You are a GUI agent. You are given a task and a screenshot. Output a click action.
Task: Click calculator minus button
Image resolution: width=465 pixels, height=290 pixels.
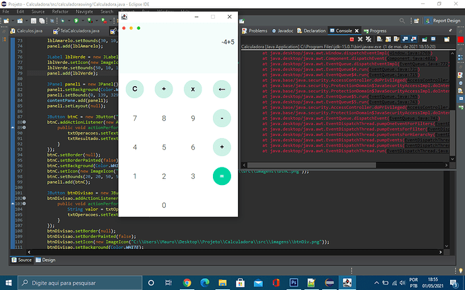[x=222, y=118]
